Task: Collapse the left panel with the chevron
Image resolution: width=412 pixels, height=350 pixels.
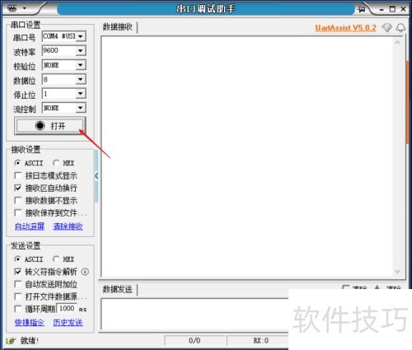Action: pyautogui.click(x=96, y=176)
